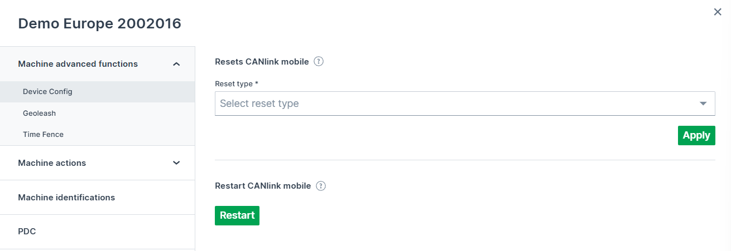The height and width of the screenshot is (251, 731).
Task: Open the PDC section
Action: 27,232
